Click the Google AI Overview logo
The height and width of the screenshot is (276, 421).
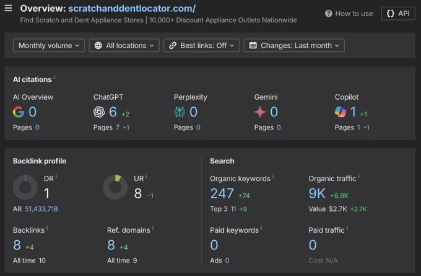pyautogui.click(x=19, y=111)
